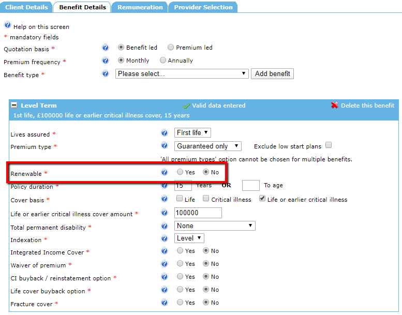This screenshot has height=315, width=402.
Task: Click the Add benefit button
Action: [272, 74]
